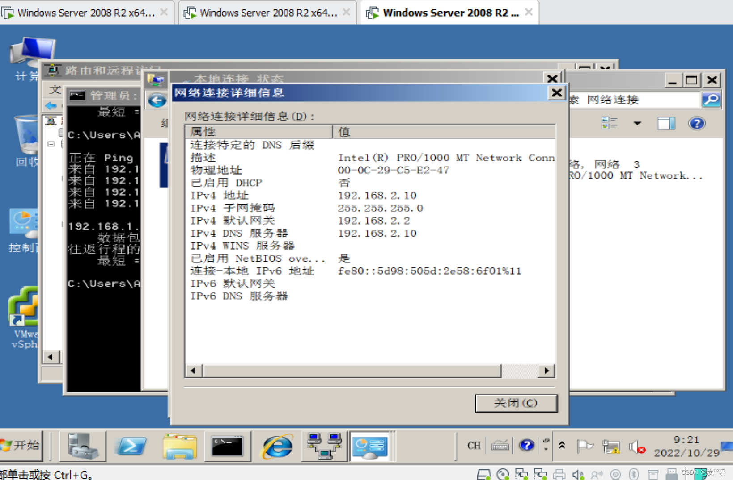The height and width of the screenshot is (480, 733).
Task: Select the 已启用 NetBIOS row
Action: (370, 259)
